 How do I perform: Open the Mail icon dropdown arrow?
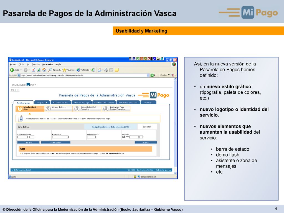(103, 70)
